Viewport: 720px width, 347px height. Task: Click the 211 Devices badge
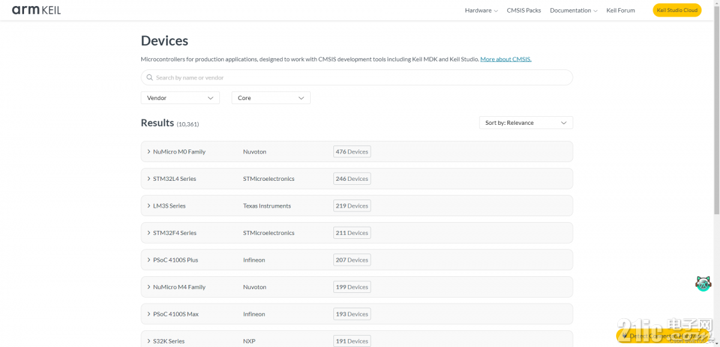(x=352, y=233)
